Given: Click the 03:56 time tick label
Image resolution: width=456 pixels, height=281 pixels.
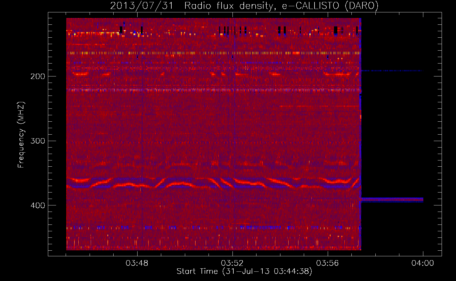Looking at the screenshot, I should [x=327, y=263].
